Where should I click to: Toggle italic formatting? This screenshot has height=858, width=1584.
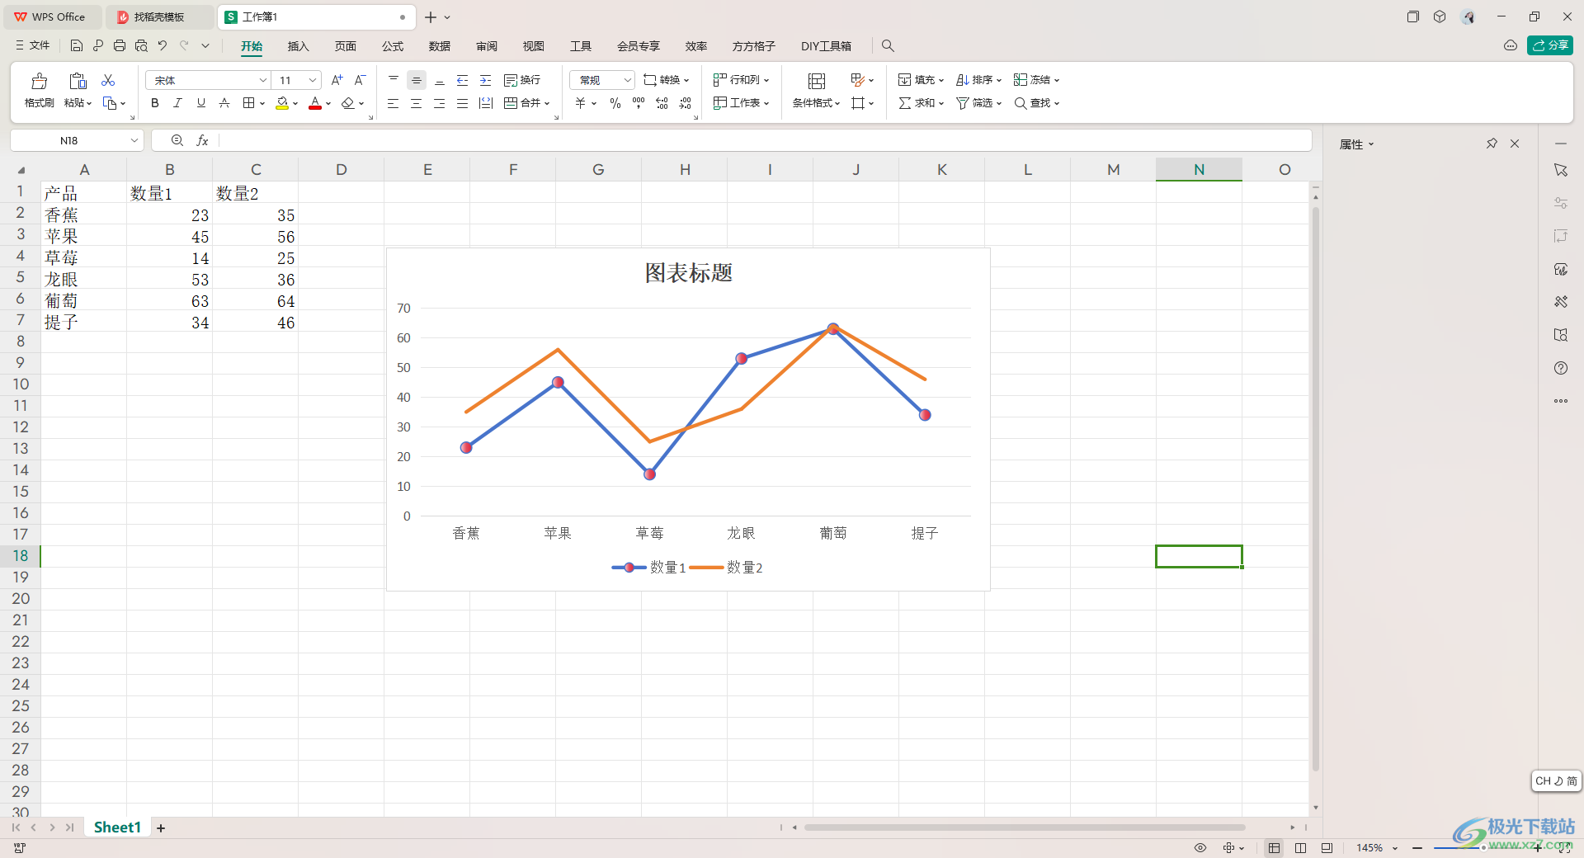pyautogui.click(x=177, y=103)
